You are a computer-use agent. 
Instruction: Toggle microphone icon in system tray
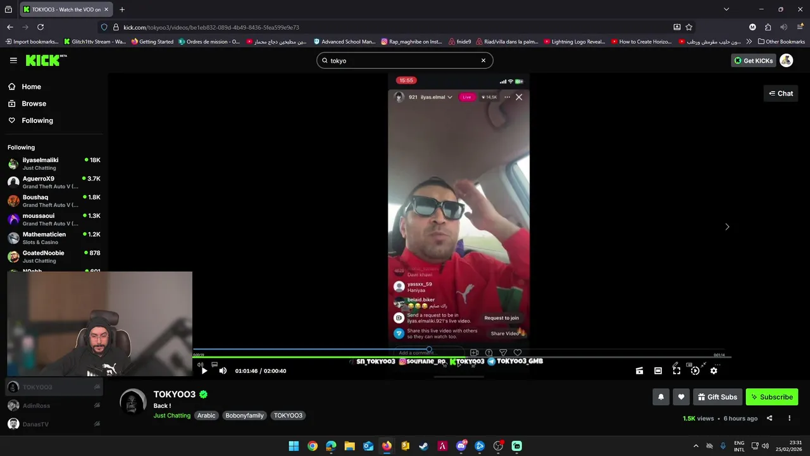[723, 446]
